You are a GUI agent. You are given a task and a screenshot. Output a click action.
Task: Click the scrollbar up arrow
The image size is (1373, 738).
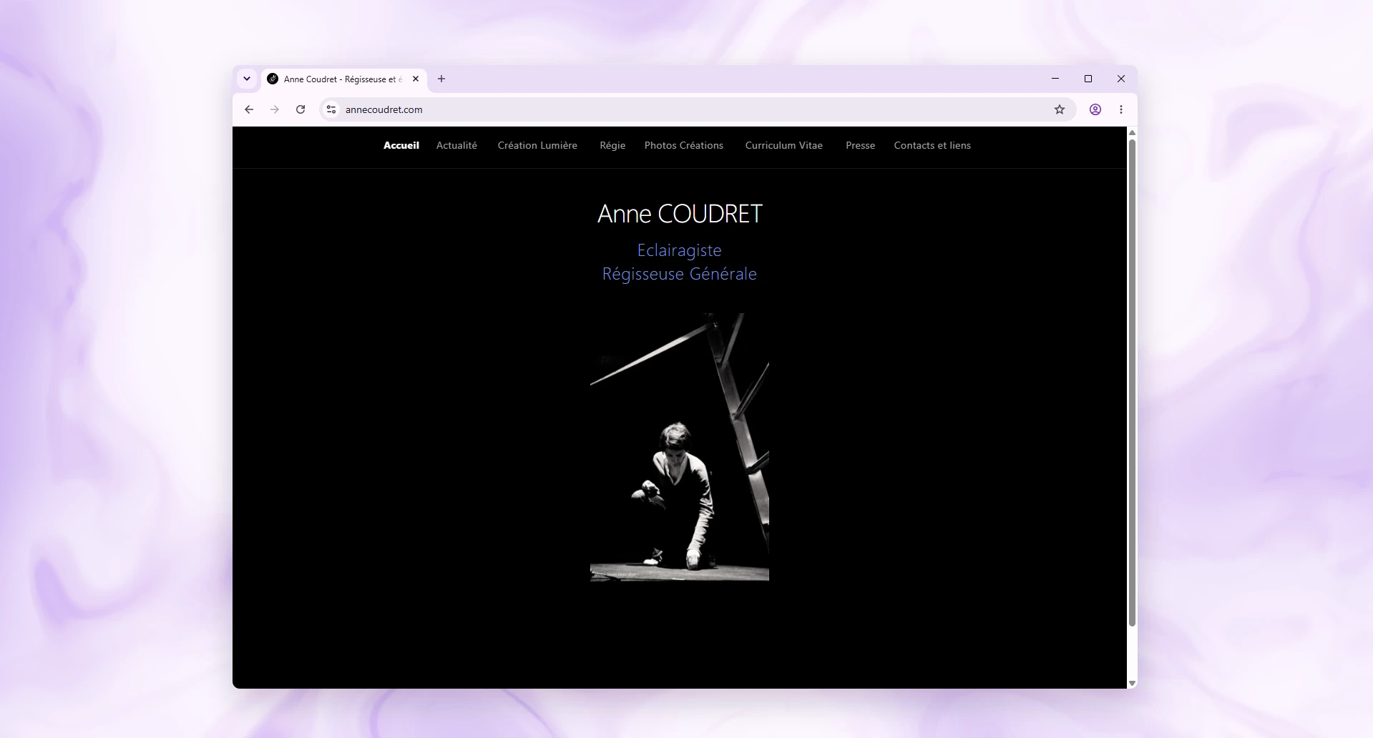coord(1132,133)
